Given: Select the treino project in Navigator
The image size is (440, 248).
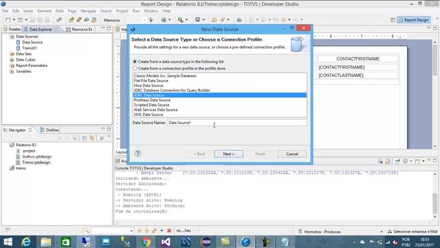Looking at the screenshot, I should coord(21,168).
